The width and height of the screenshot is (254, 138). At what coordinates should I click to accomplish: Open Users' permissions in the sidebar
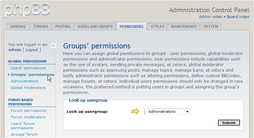(x=28, y=68)
